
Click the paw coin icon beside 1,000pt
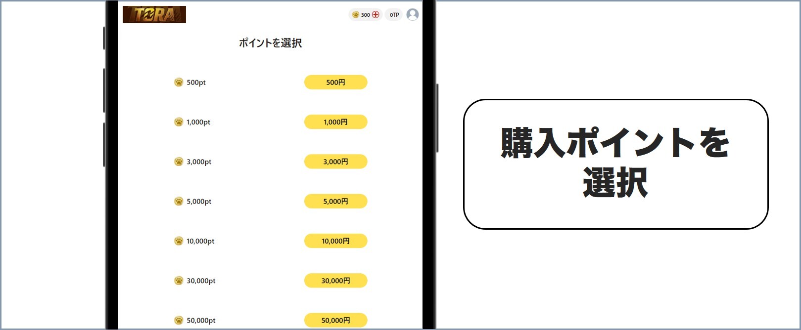coord(179,122)
